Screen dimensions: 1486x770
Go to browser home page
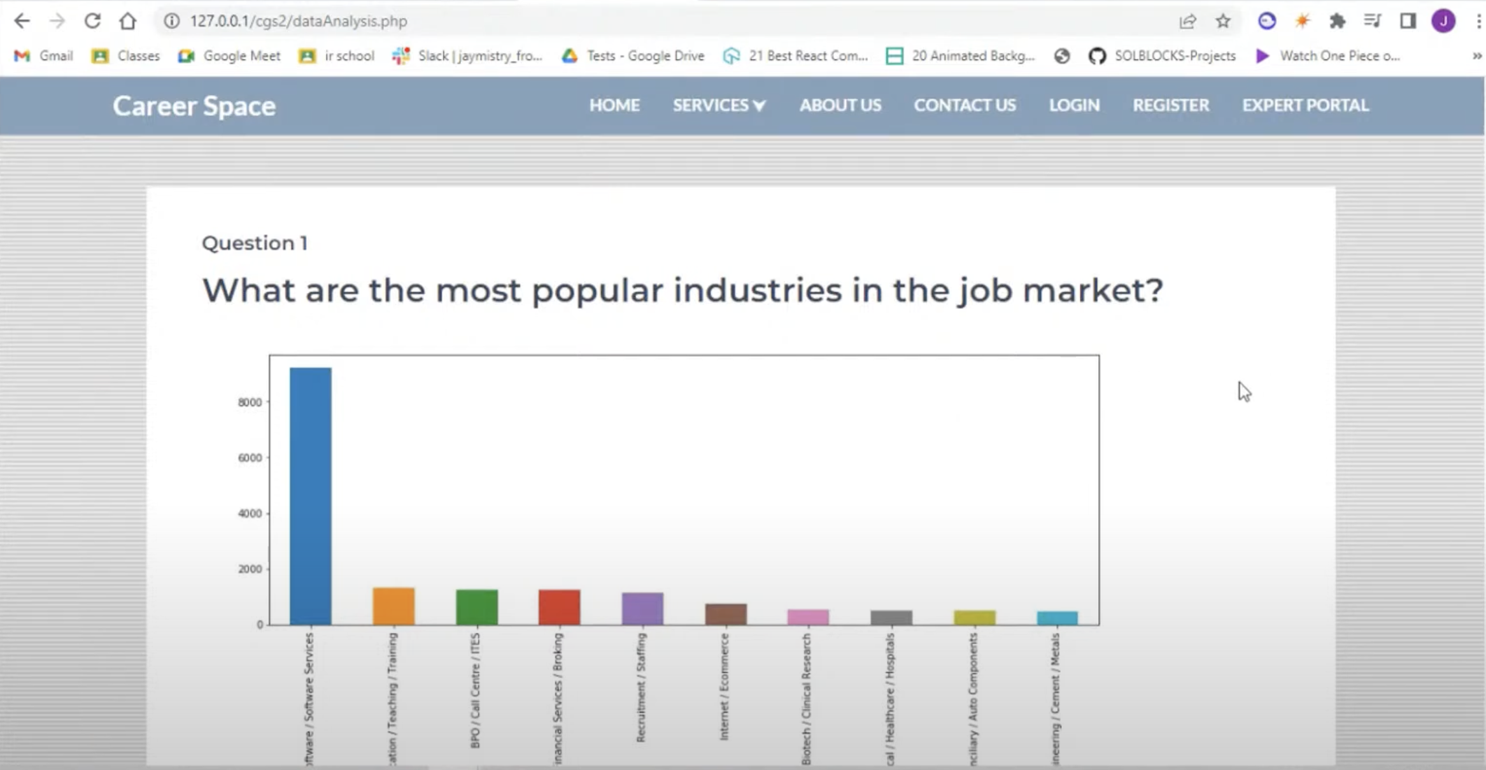127,21
